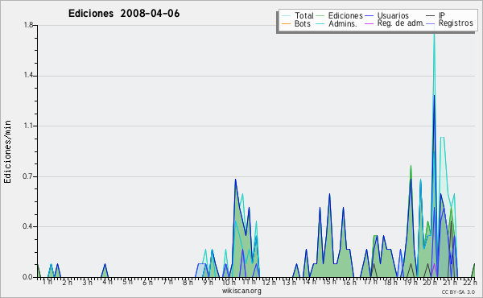
Task: Click the 1.8 value on the y-axis
Action: [x=28, y=25]
